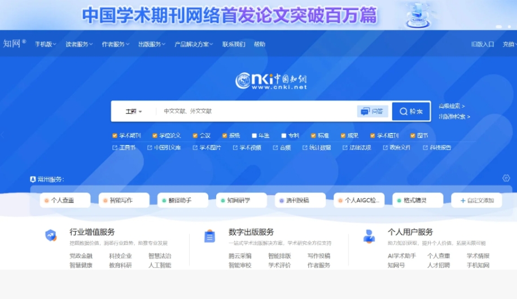The height and width of the screenshot is (299, 517).
Task: Expand the 手机版 menu
Action: point(46,44)
